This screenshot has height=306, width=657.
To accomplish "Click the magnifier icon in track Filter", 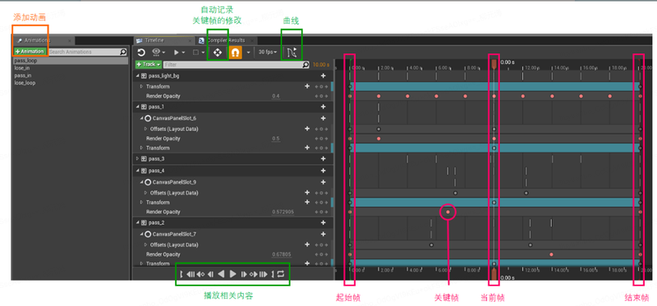I will 306,65.
